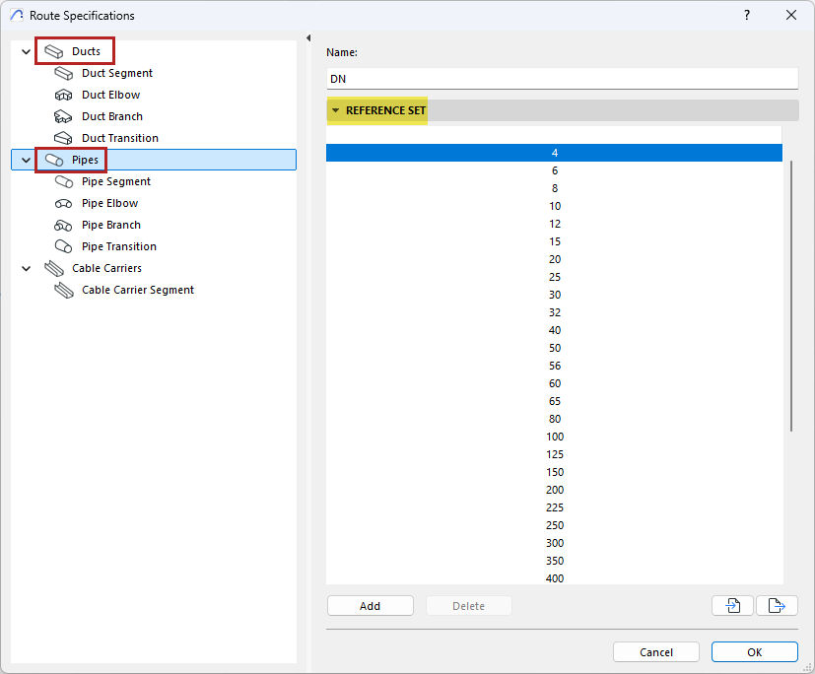Image resolution: width=815 pixels, height=674 pixels.
Task: Click the Pipe Segment icon
Action: 63,182
